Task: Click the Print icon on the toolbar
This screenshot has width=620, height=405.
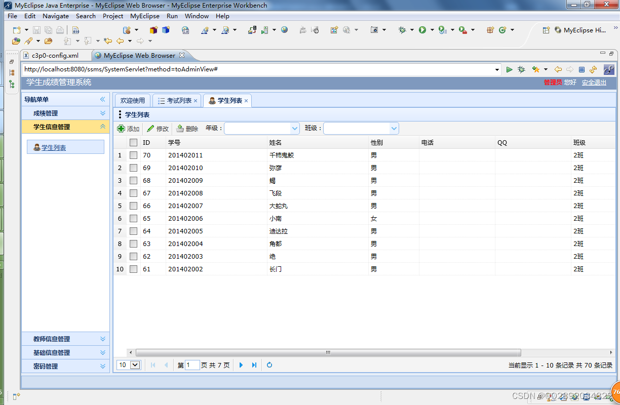Action: (x=60, y=30)
